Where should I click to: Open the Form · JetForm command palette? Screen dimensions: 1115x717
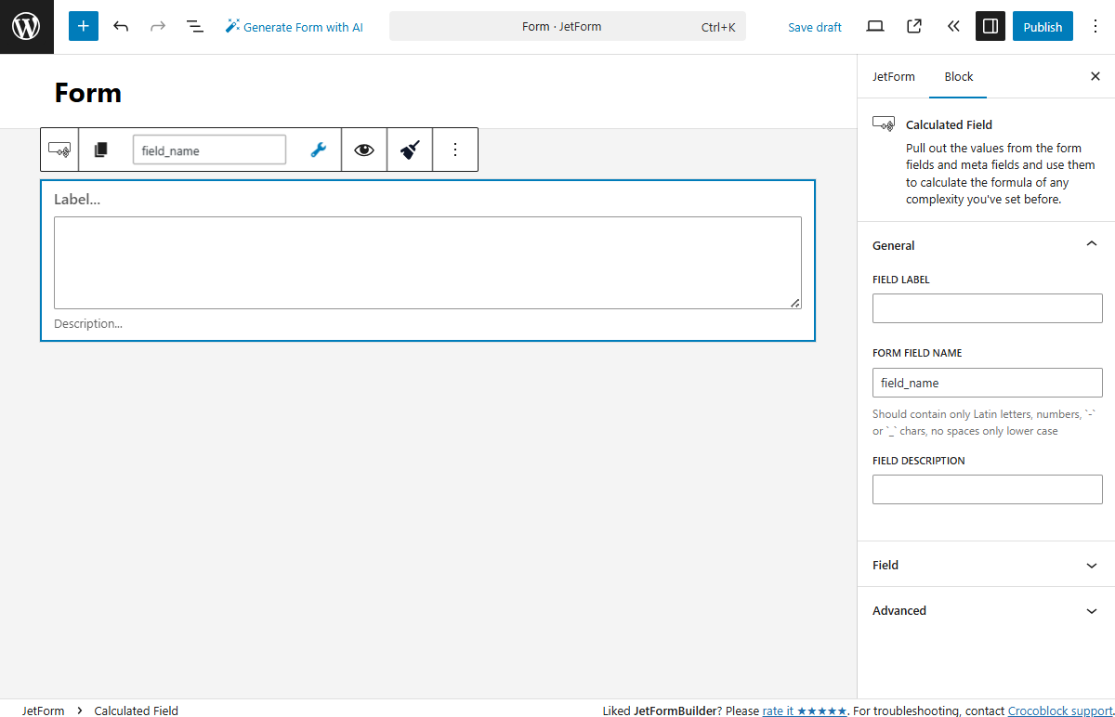point(567,27)
